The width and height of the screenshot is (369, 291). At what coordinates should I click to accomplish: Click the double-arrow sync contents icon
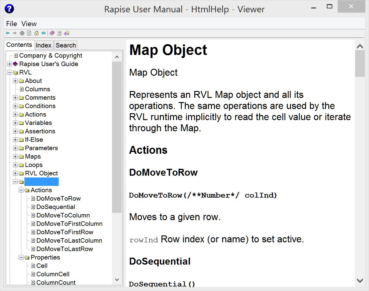click(44, 33)
